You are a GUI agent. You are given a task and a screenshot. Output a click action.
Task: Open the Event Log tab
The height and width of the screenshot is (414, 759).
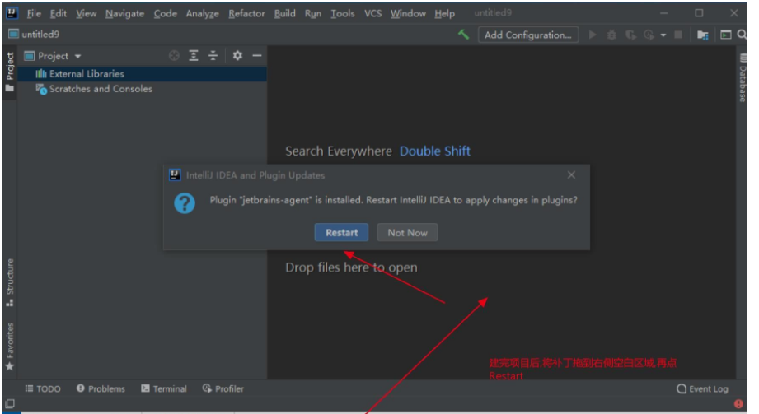coord(702,388)
